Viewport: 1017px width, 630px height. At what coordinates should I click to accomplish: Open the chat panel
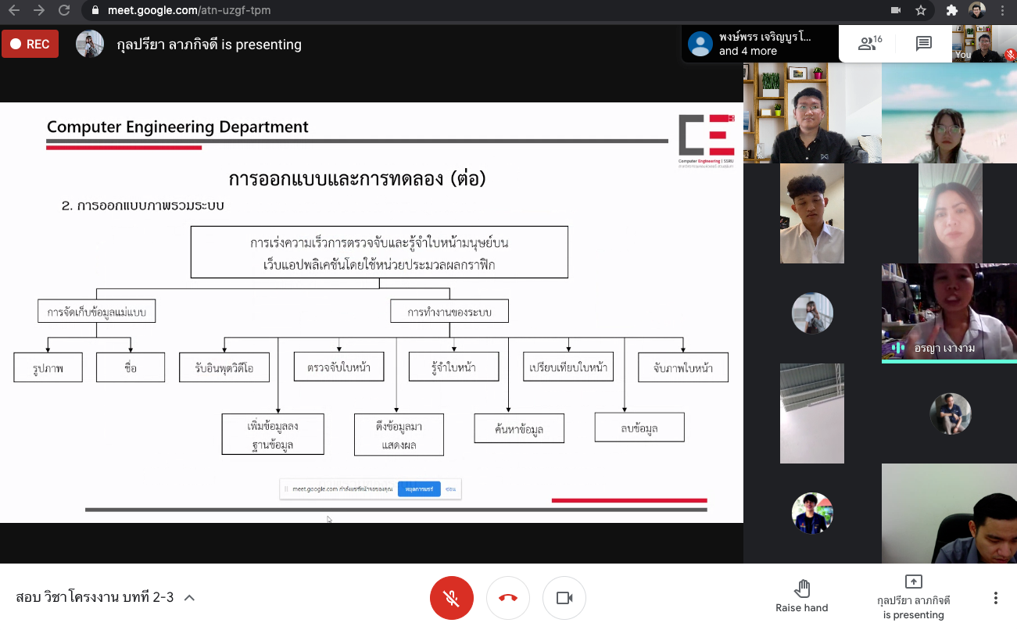point(924,44)
